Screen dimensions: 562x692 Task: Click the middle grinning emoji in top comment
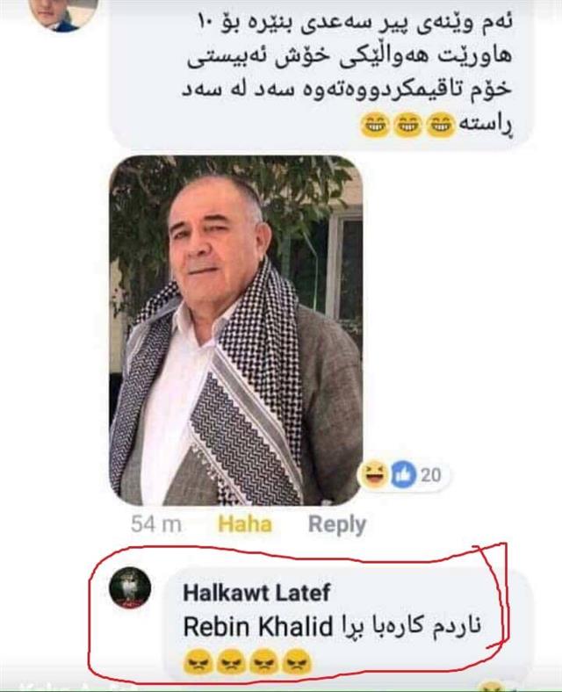pos(407,126)
